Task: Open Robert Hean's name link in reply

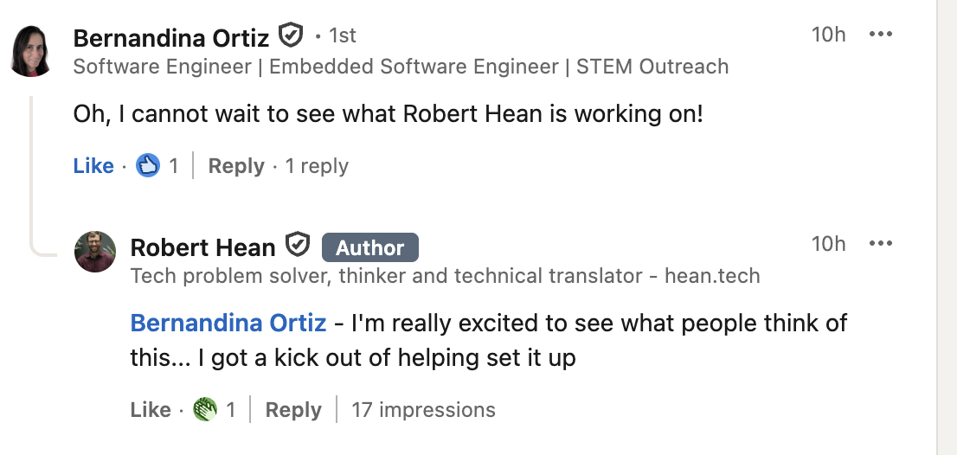Action: tap(202, 248)
